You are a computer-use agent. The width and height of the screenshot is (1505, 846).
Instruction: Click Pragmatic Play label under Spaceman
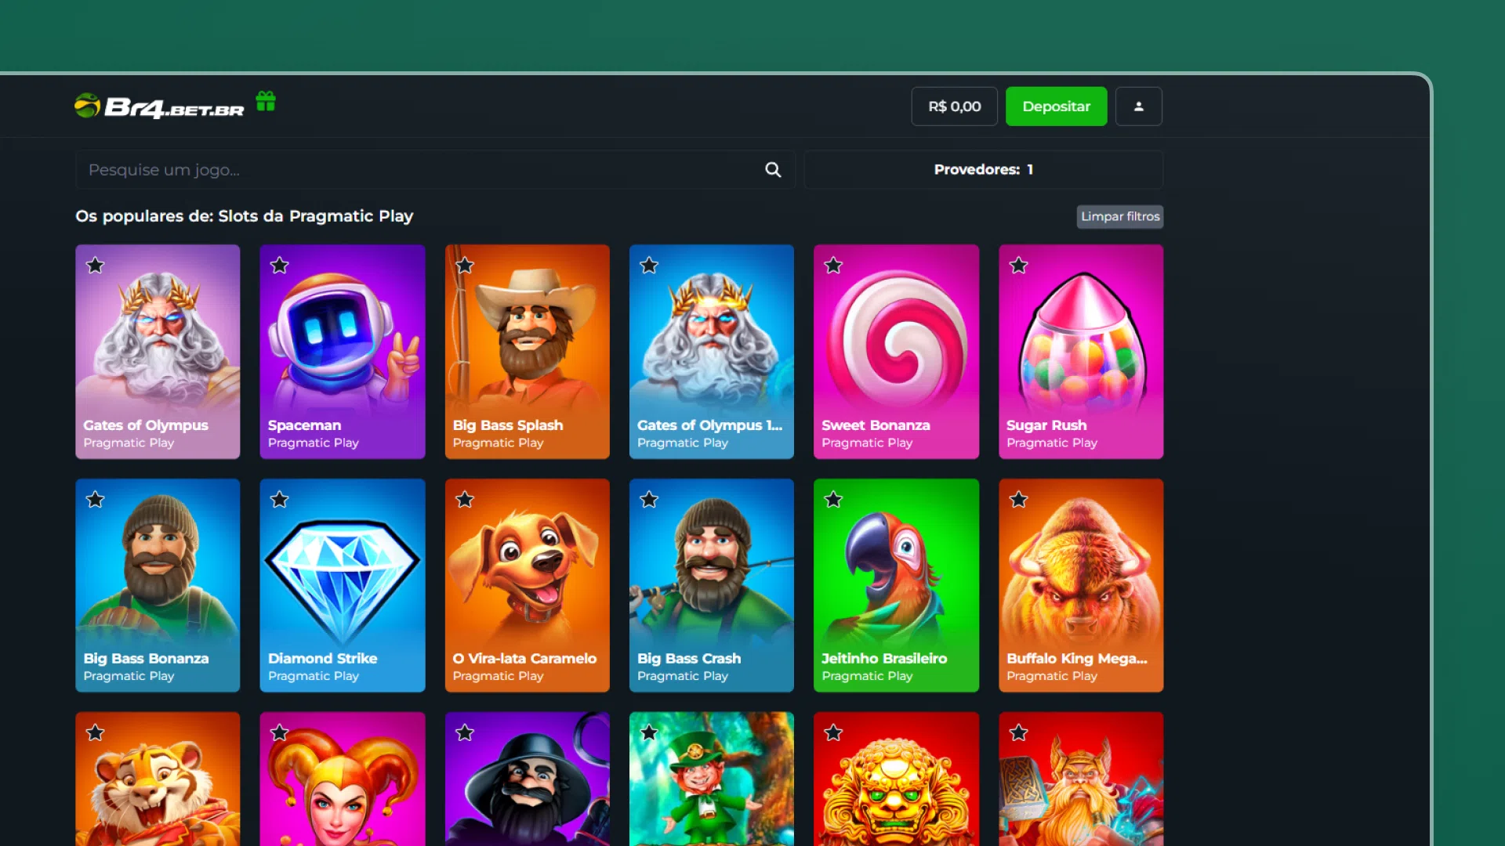coord(313,443)
